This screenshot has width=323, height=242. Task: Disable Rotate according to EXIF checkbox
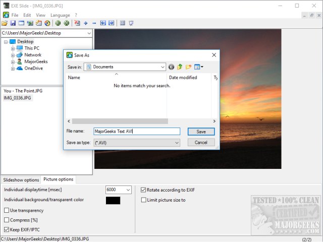(x=143, y=190)
